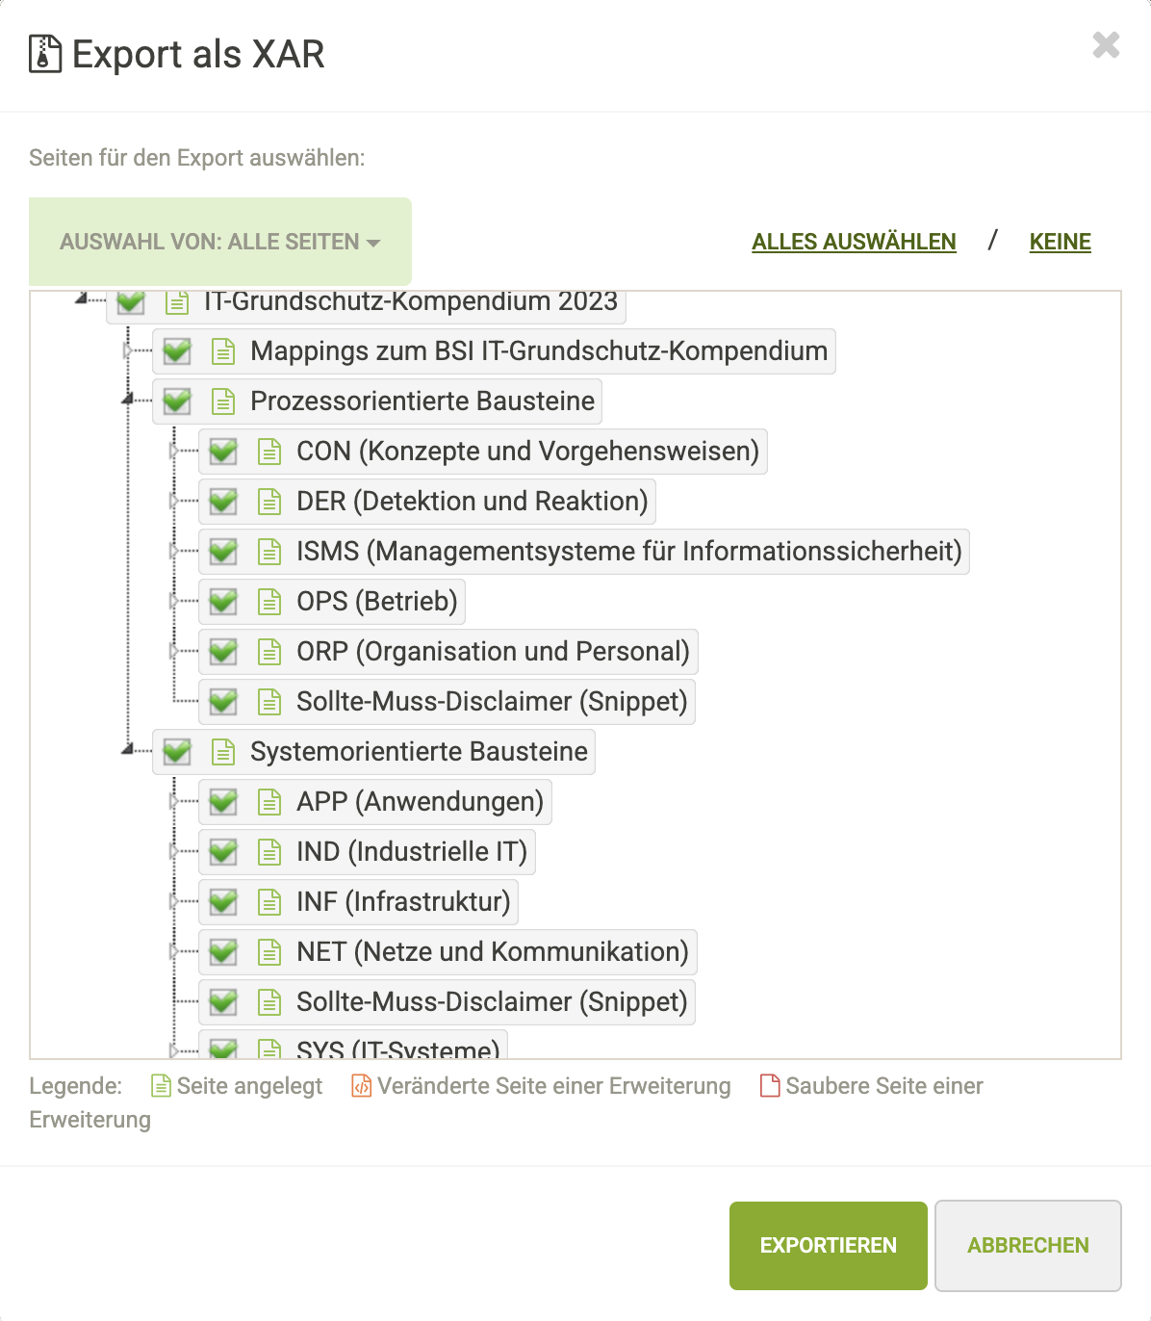Click the document icon beside Systemorientierte Bausteine
The image size is (1151, 1321).
223,752
